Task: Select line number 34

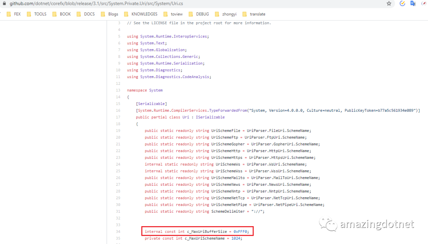Action: (x=118, y=231)
